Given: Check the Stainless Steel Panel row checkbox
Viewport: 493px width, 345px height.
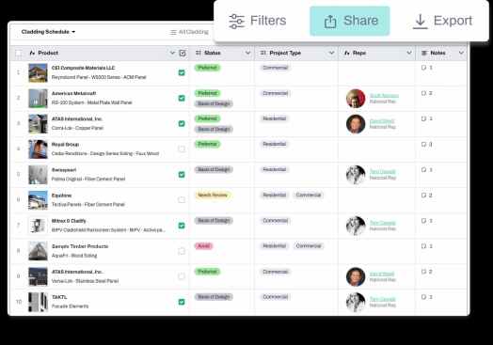Looking at the screenshot, I should coord(182,276).
